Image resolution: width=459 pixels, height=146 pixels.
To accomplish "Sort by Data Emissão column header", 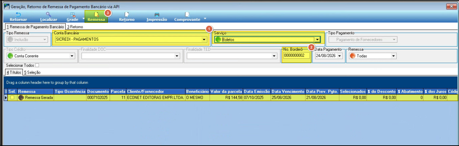I will point(257,91).
